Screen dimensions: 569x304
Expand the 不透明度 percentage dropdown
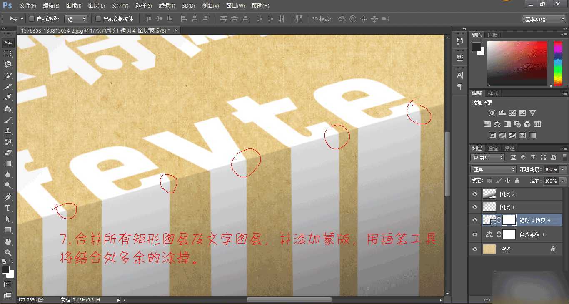point(562,169)
